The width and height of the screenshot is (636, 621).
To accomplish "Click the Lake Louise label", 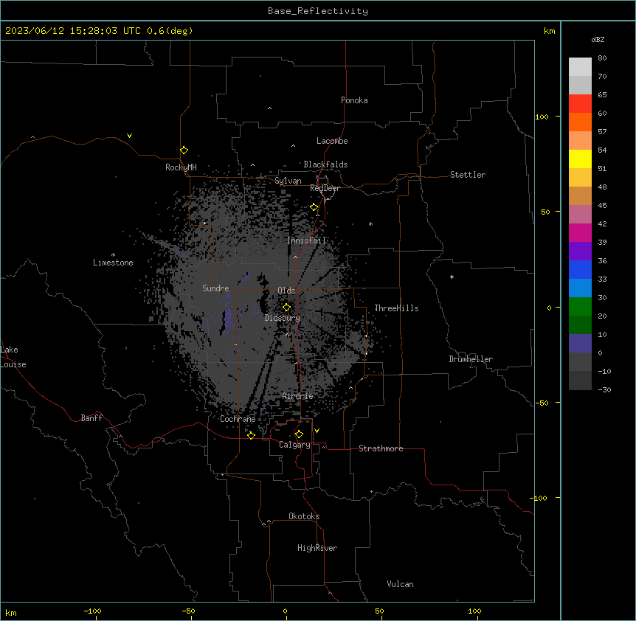I will pyautogui.click(x=13, y=357).
